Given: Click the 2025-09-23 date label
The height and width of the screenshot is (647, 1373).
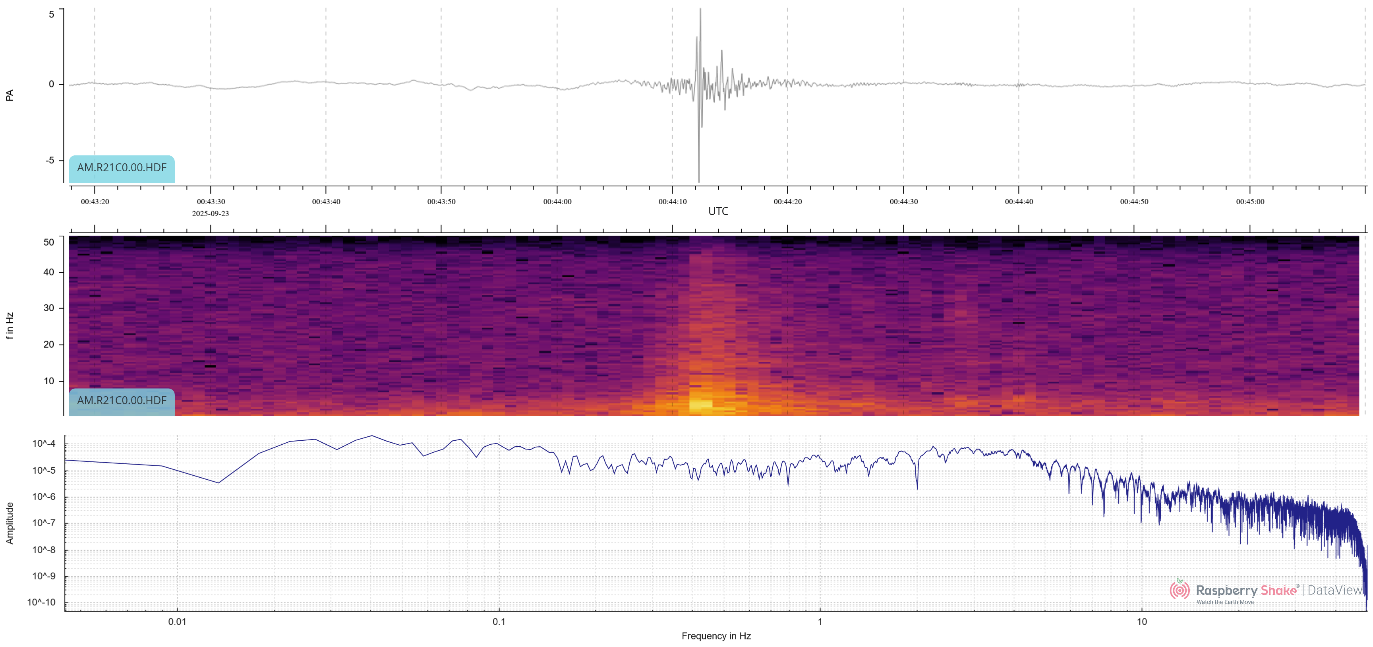Looking at the screenshot, I should pos(211,213).
